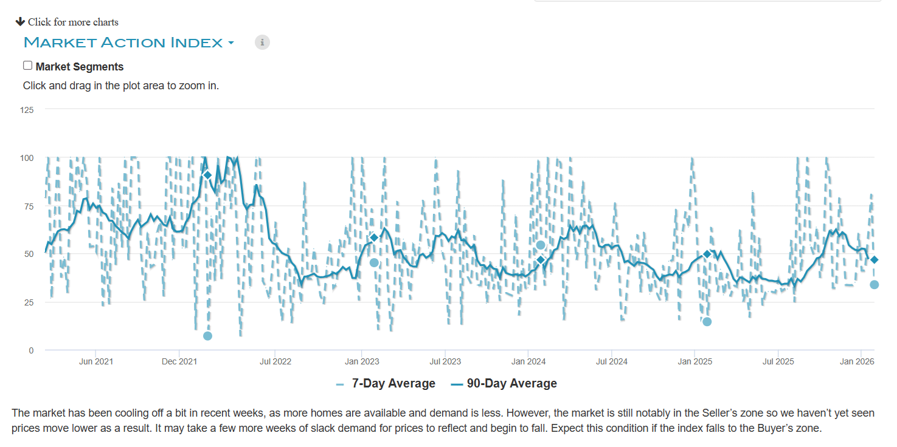Click the 90-day diamond marker near Jan 2025
Viewport: 897px width, 447px height.
pyautogui.click(x=707, y=254)
